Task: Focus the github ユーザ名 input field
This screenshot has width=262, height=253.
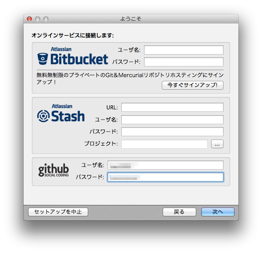Action: (x=166, y=165)
